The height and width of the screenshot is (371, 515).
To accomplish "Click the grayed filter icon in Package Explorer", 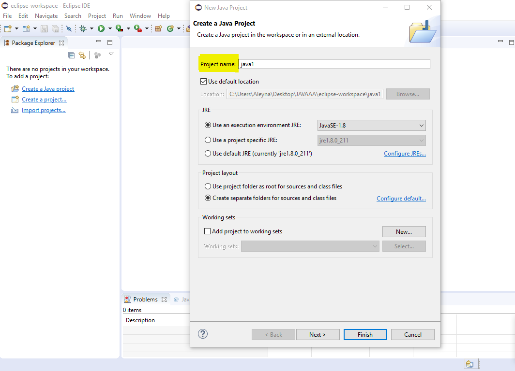I will click(x=97, y=55).
